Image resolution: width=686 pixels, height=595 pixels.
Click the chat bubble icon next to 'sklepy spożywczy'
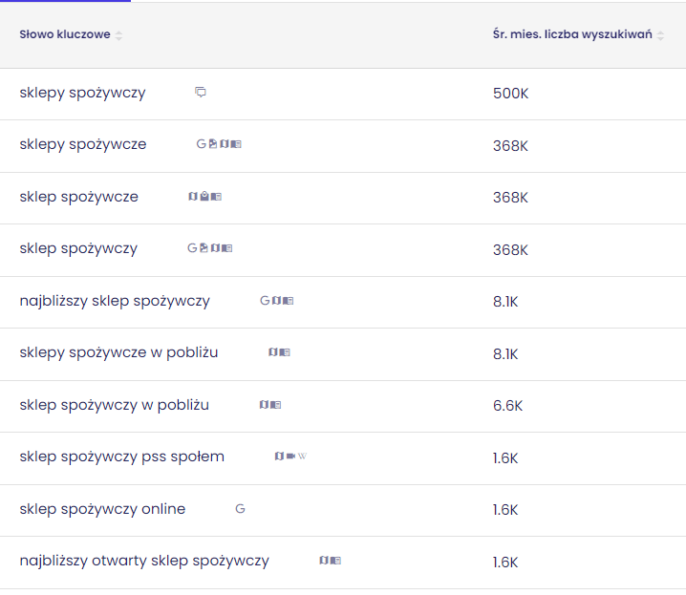pyautogui.click(x=201, y=93)
